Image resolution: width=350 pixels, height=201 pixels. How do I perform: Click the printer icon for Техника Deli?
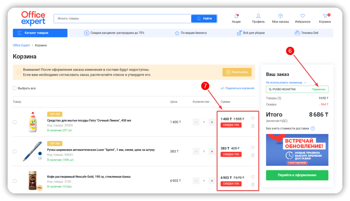pos(297,33)
